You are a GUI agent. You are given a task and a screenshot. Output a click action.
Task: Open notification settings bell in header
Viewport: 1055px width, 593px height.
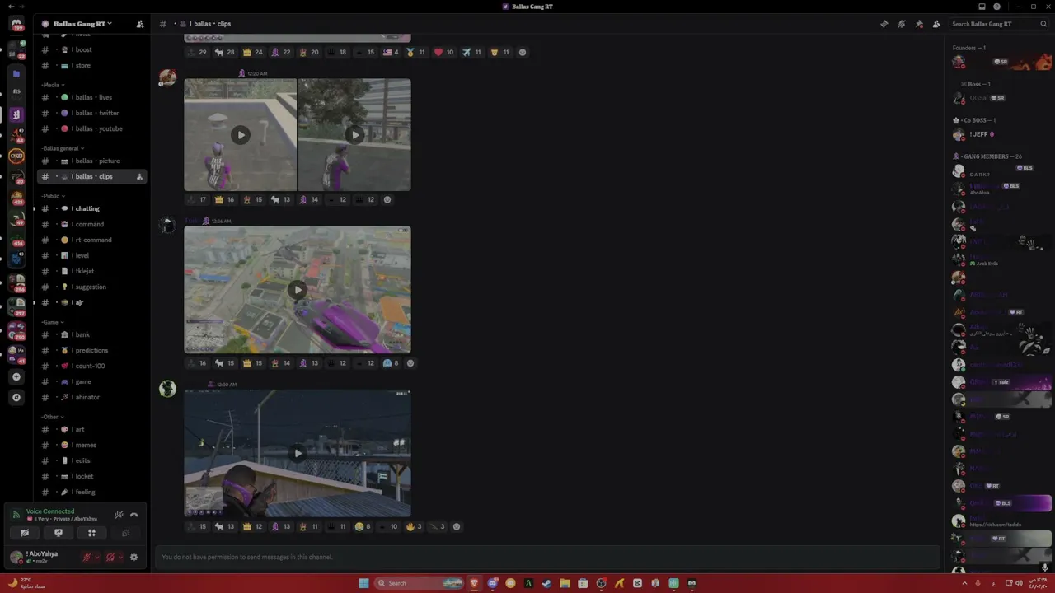pos(902,24)
